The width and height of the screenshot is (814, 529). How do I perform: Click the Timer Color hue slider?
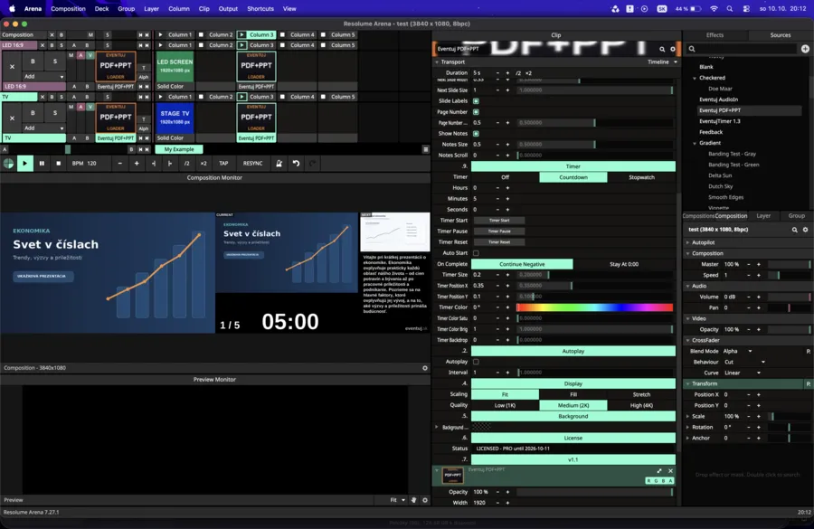(x=594, y=307)
